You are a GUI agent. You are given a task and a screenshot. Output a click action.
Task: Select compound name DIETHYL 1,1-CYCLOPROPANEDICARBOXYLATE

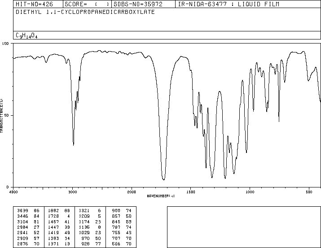[x=85, y=12]
